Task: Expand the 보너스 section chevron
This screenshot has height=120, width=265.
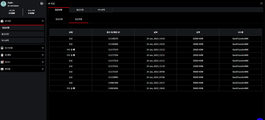Action: 43,62
